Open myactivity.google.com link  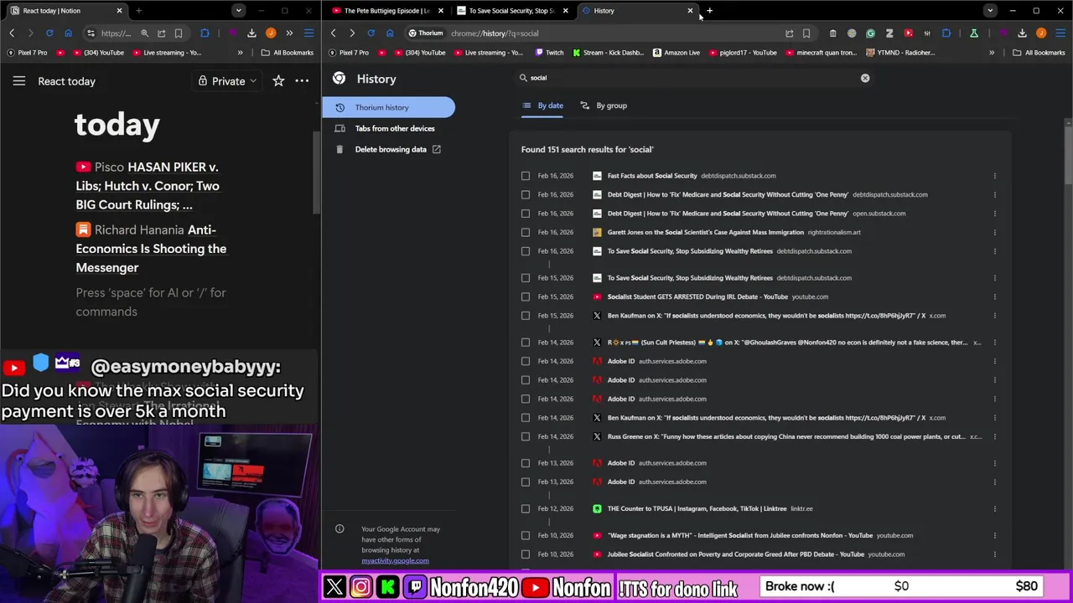point(395,561)
